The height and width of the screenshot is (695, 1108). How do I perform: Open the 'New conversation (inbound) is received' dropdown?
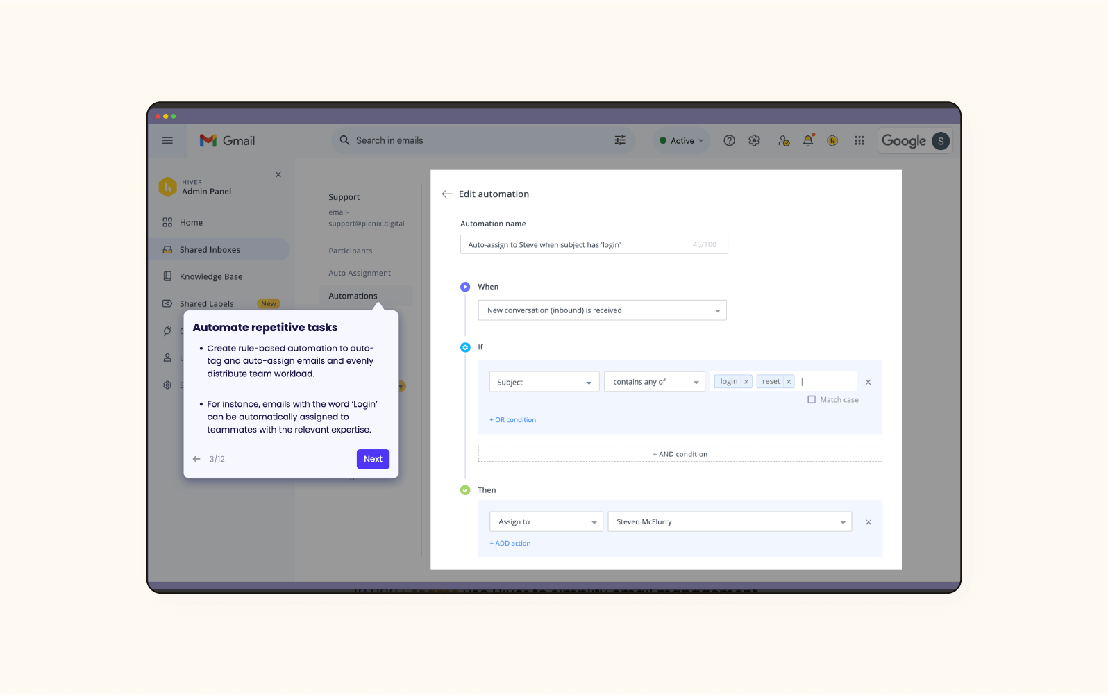pyautogui.click(x=603, y=310)
